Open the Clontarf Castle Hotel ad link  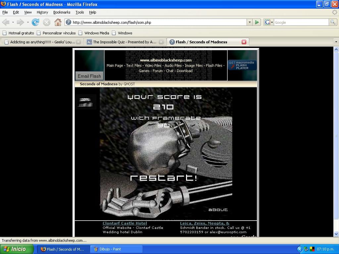125,223
